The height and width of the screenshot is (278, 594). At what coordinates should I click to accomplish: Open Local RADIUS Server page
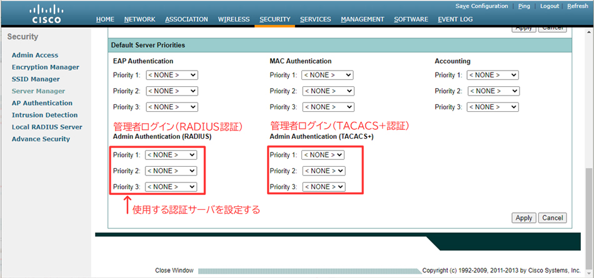click(47, 127)
